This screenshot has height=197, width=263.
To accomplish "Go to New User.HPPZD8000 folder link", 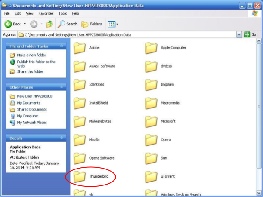I will pos(34,96).
